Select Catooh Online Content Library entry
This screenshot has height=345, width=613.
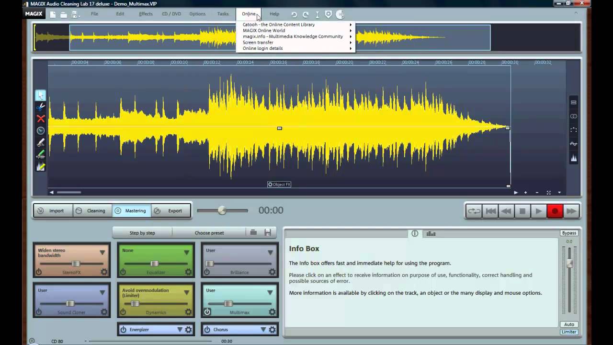click(295, 24)
